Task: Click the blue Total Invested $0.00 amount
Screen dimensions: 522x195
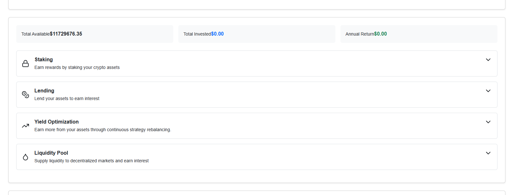Action: pyautogui.click(x=217, y=34)
